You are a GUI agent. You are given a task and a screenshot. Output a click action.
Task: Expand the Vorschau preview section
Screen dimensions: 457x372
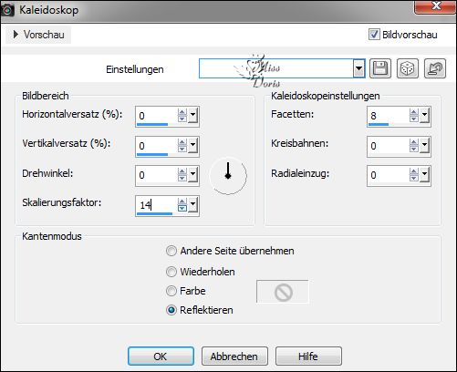[38, 35]
